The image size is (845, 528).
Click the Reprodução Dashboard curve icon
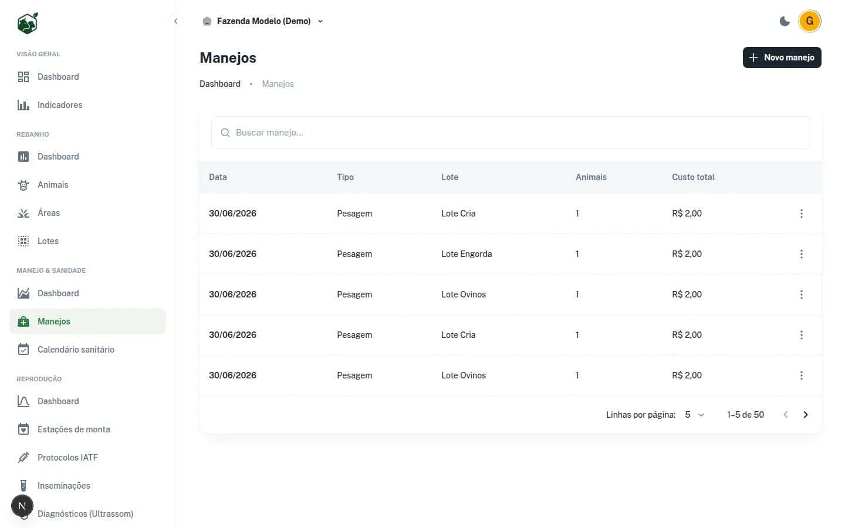23,401
